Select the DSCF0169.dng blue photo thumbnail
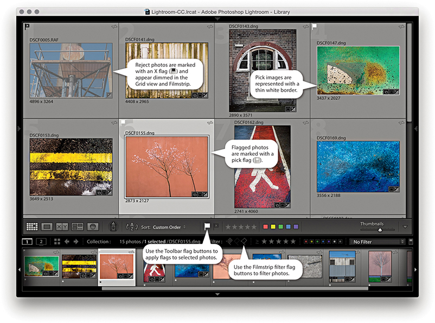 [x=358, y=159]
